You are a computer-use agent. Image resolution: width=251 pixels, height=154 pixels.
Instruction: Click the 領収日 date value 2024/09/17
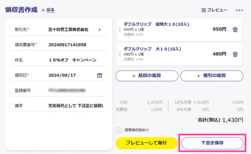62,75
